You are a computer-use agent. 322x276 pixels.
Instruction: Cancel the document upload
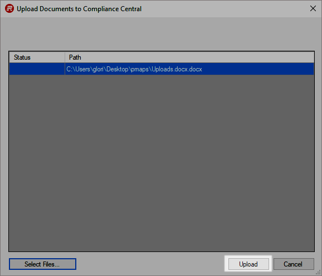294,264
